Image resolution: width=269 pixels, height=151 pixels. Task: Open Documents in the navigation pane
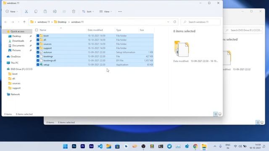[18, 46]
